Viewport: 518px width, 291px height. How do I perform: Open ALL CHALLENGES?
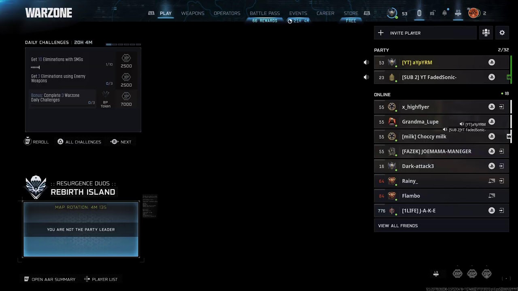coord(79,142)
